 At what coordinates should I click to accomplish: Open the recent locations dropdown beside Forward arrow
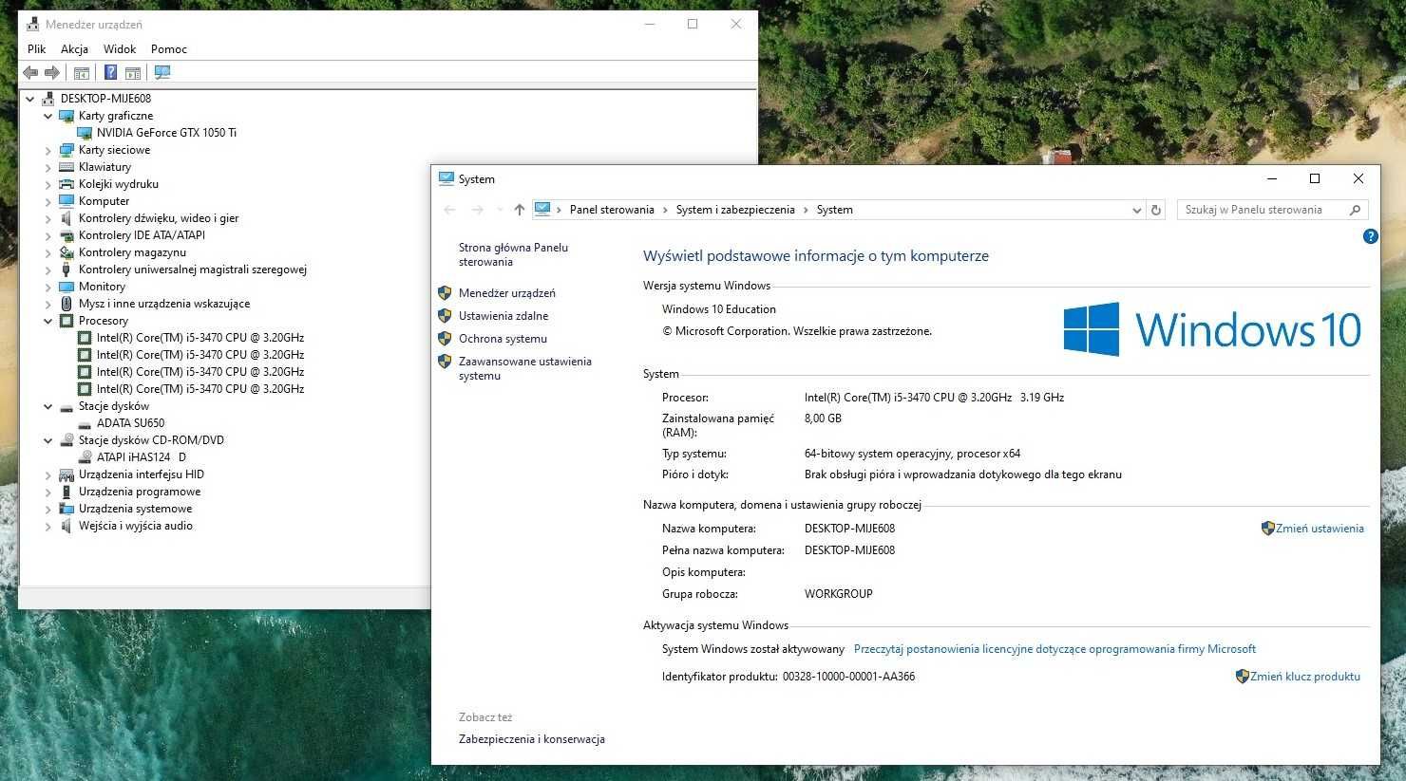(x=500, y=210)
